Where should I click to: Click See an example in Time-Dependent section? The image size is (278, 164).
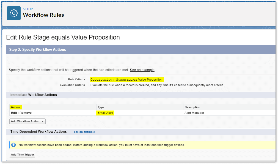tap(84, 132)
